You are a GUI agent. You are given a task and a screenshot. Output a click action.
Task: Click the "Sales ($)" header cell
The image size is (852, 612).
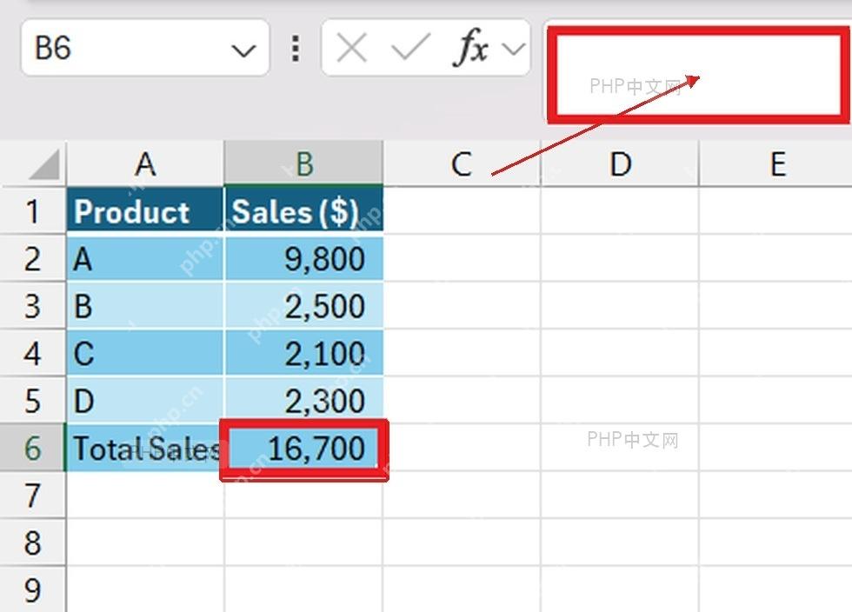coord(303,211)
